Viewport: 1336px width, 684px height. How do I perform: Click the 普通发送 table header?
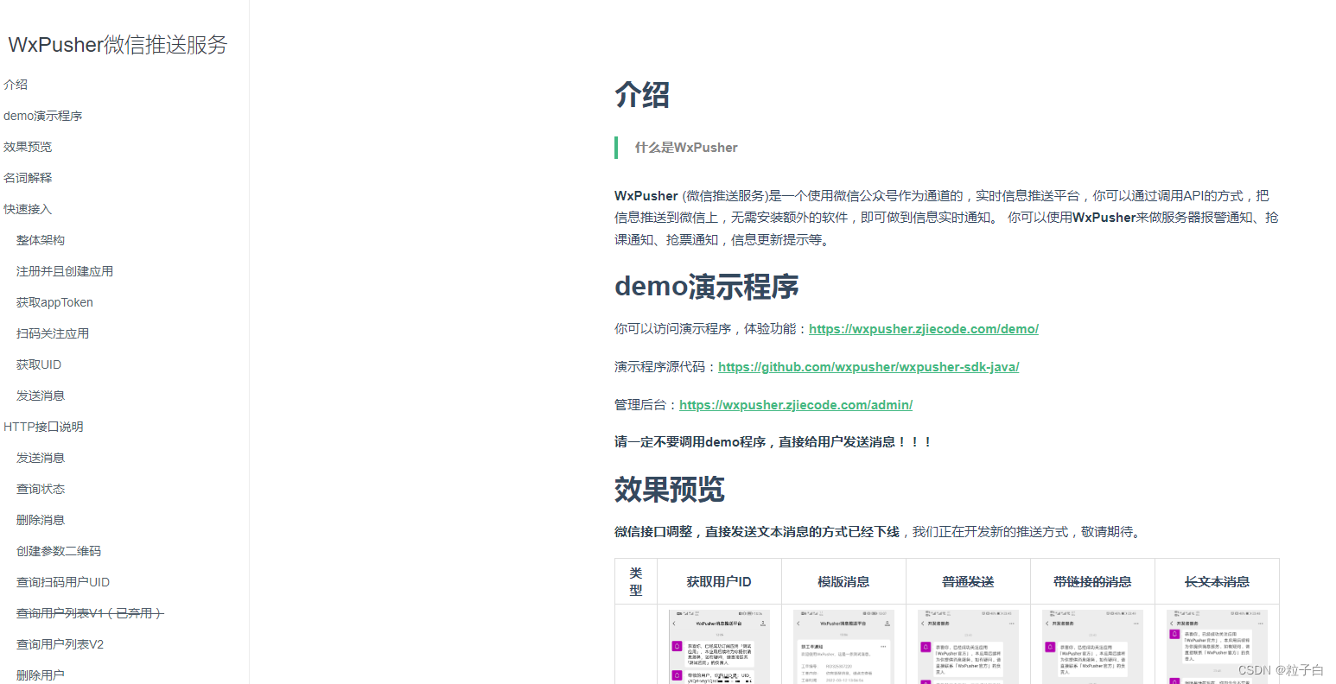(968, 582)
